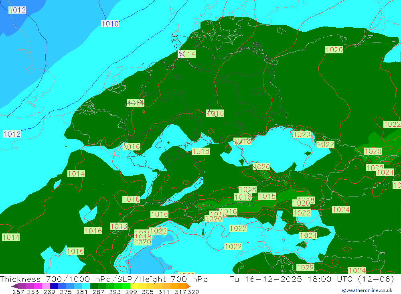Click the legend value 305

point(148,292)
